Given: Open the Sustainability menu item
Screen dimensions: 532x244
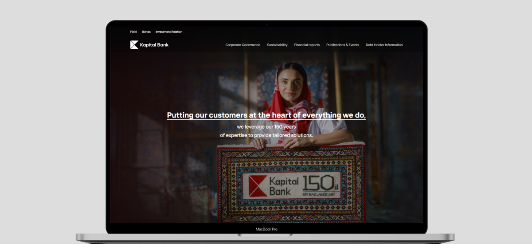Looking at the screenshot, I should coord(277,45).
